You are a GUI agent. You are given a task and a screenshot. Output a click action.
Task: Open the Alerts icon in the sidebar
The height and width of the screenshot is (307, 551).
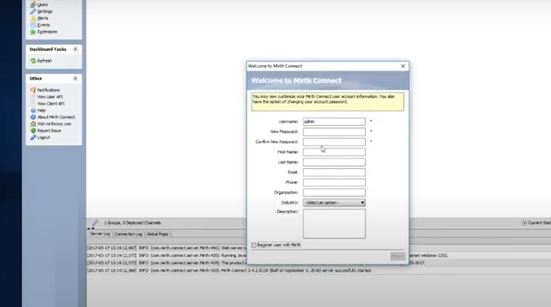coord(33,18)
